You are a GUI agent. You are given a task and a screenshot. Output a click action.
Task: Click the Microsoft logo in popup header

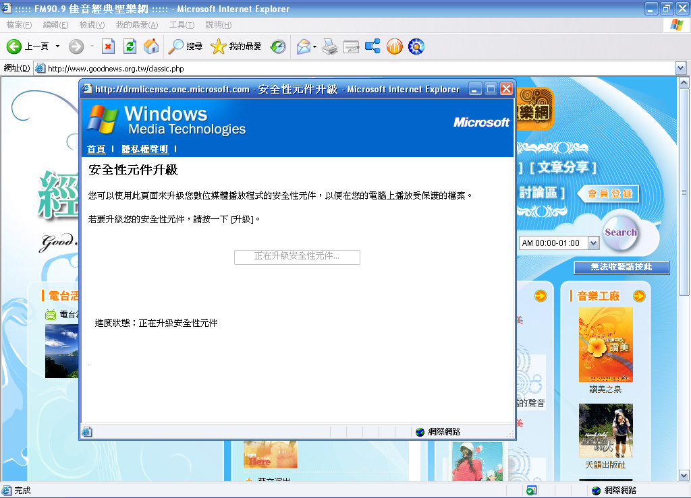[x=481, y=122]
